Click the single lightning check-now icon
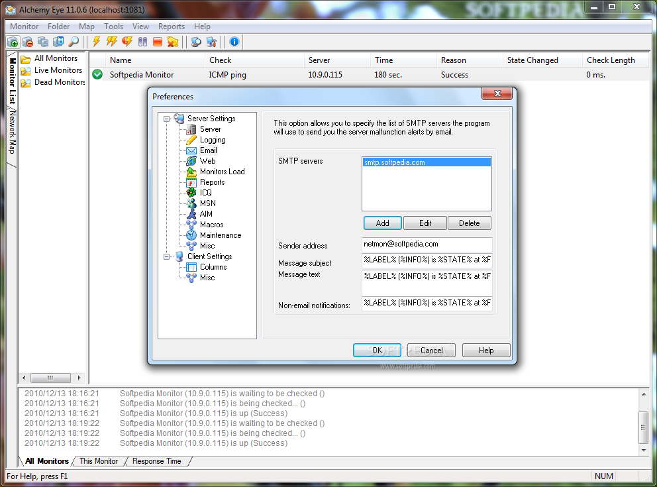This screenshot has height=487, width=657. [97, 42]
